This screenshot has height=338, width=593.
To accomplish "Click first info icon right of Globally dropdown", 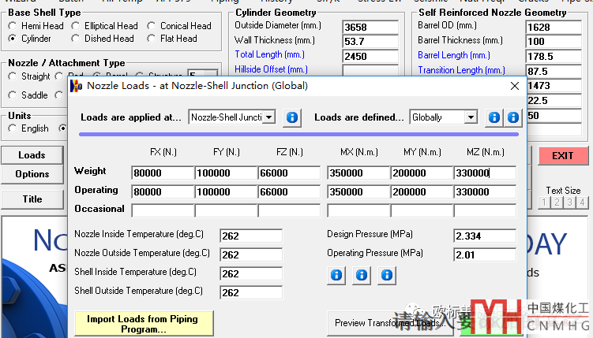I will [494, 117].
